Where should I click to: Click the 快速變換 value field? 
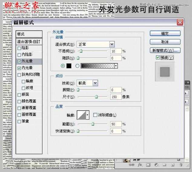point(116,131)
